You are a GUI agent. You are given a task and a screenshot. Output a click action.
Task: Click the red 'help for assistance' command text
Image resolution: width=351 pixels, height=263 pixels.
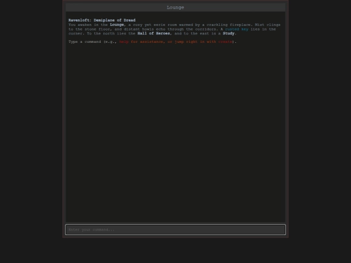tap(141, 42)
